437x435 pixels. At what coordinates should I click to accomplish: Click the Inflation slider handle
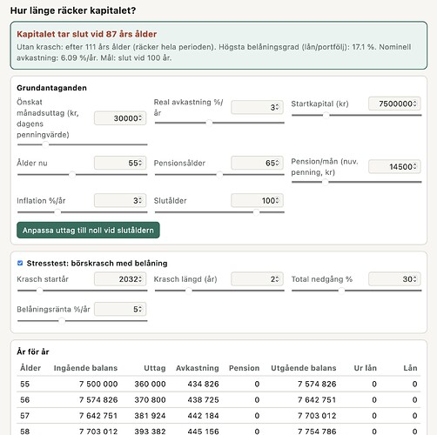57,212
